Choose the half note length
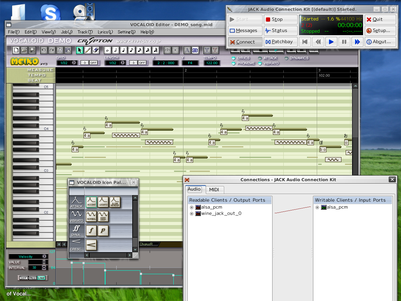 coord(115,50)
